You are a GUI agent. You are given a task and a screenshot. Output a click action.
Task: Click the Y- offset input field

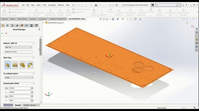(x=20, y=101)
